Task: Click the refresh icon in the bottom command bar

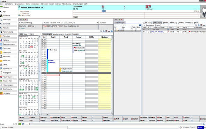Action: point(23,124)
